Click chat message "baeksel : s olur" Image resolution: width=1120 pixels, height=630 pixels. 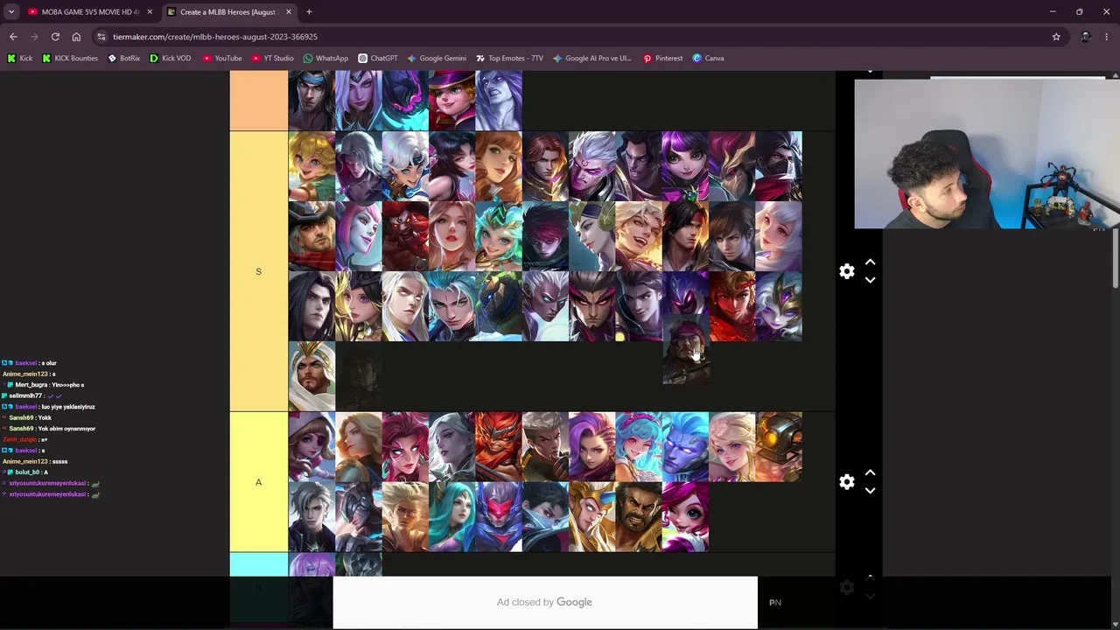coord(31,363)
